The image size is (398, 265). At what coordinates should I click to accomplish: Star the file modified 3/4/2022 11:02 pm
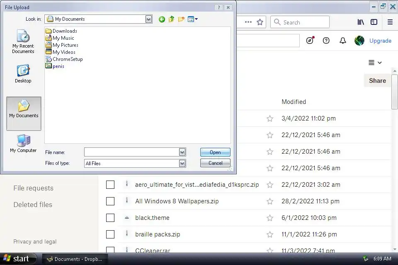click(270, 118)
